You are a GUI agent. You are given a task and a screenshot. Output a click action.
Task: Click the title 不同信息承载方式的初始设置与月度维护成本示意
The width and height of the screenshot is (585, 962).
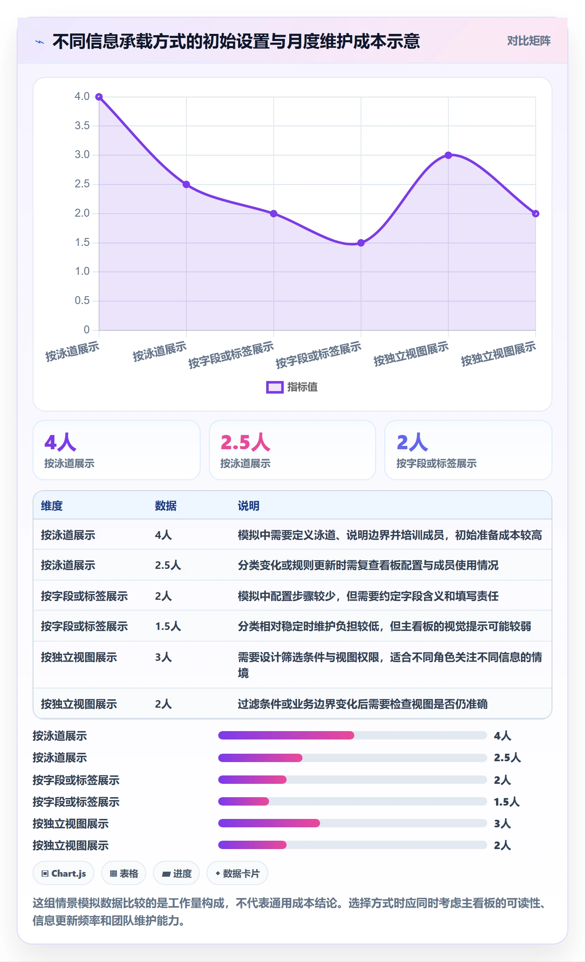coord(236,41)
